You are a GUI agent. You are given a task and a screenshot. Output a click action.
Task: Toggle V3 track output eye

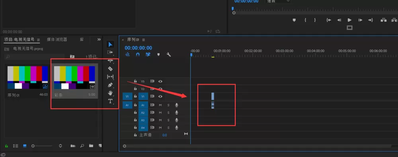[x=160, y=81]
